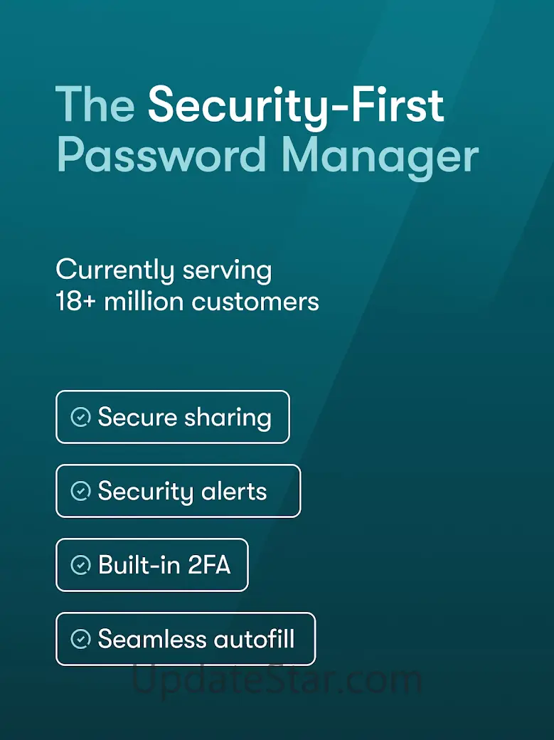Select the Security alerts feature label
The image size is (554, 740).
(182, 491)
